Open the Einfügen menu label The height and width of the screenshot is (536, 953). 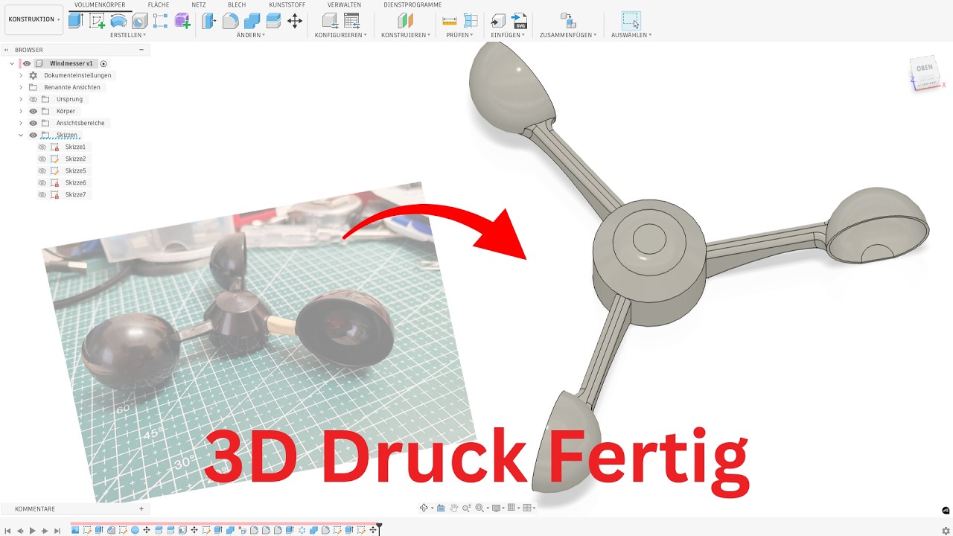tap(509, 35)
